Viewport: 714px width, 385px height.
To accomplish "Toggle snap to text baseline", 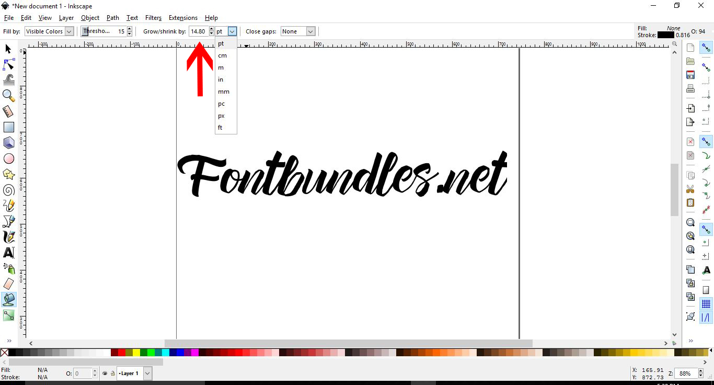I will pyautogui.click(x=706, y=270).
